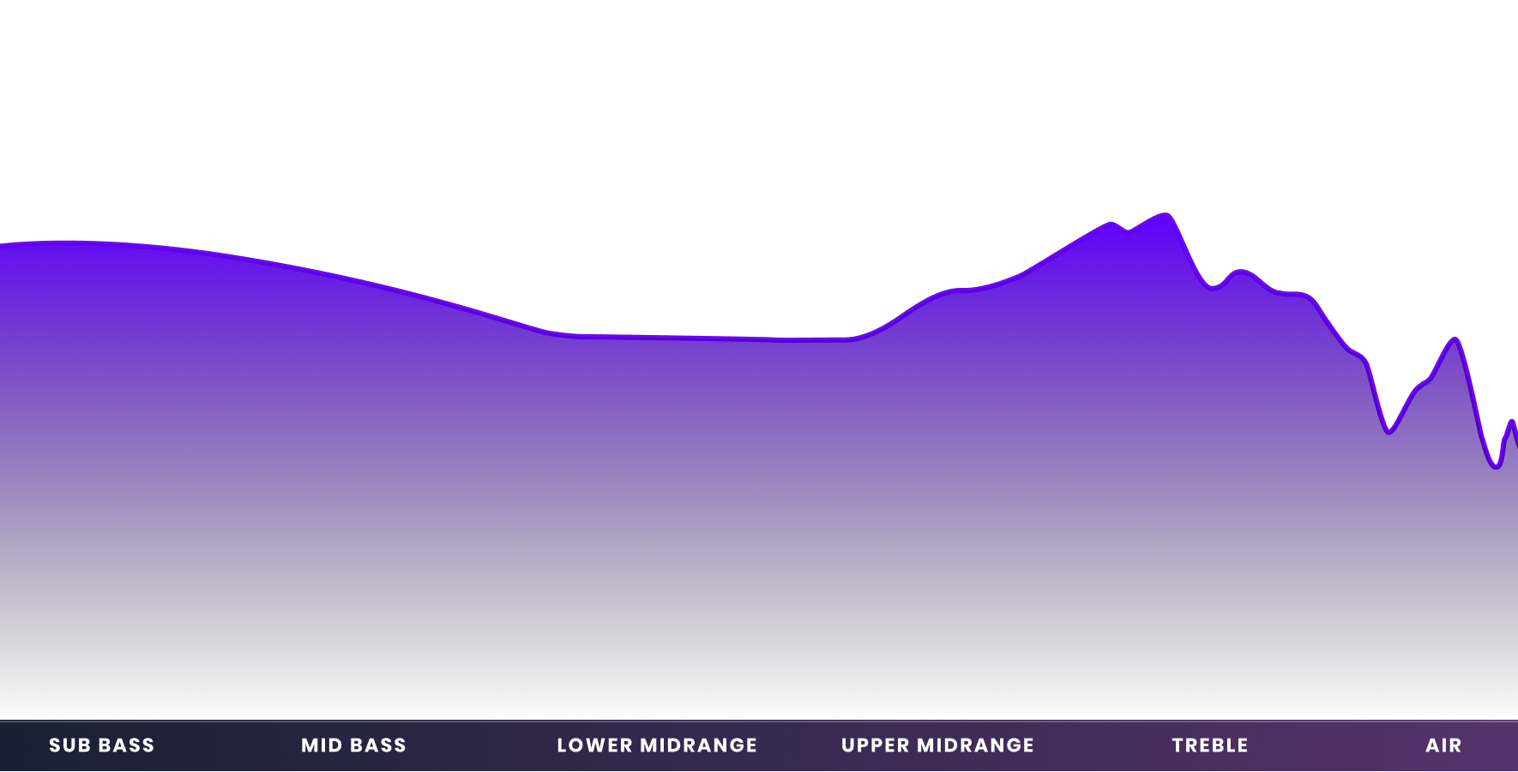Select the SUB BASS frequency band label
The width and height of the screenshot is (1518, 772).
(101, 745)
